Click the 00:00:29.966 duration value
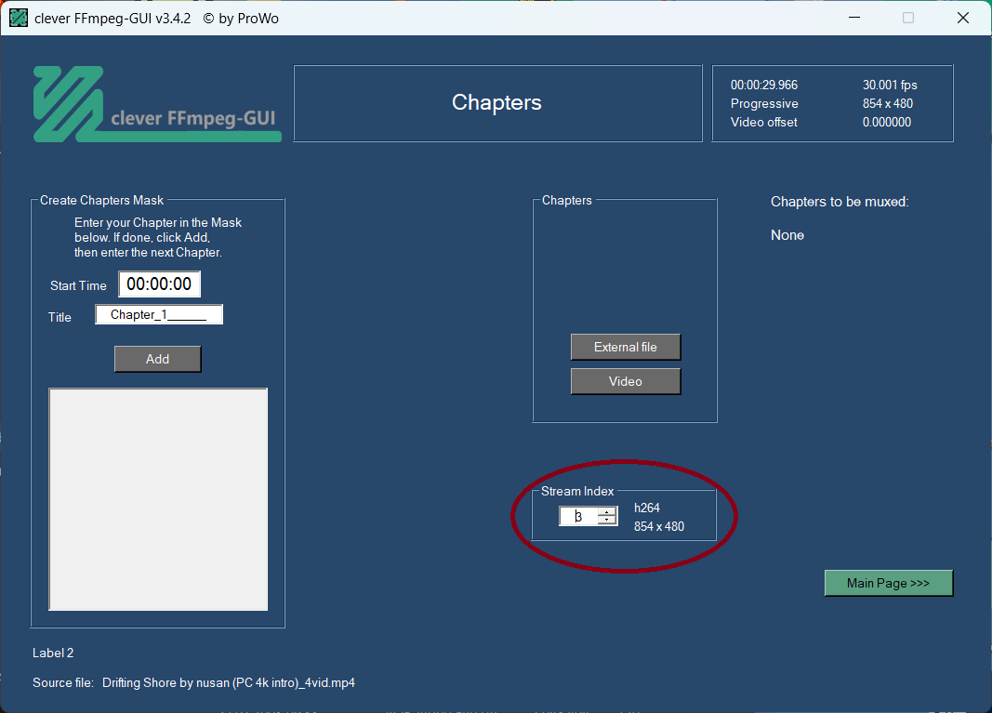 tap(764, 85)
